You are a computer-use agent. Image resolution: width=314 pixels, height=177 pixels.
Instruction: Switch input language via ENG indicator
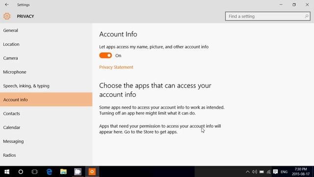[x=284, y=172]
